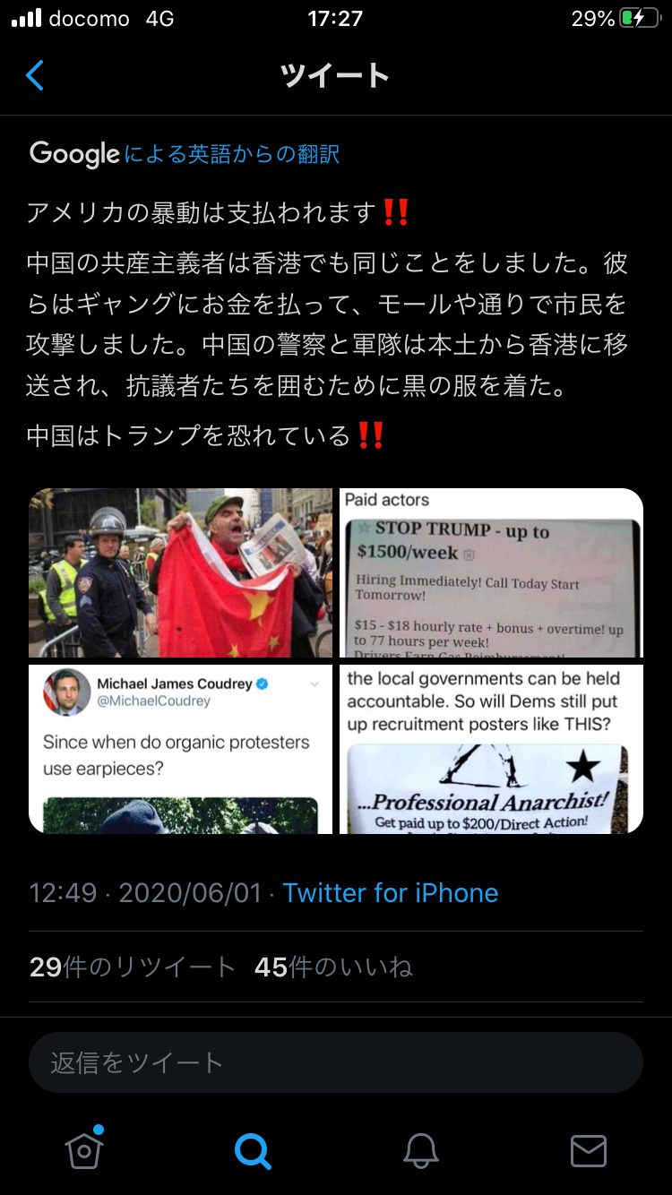672x1195 pixels.
Task: Open the Professional Anarchist poster image
Action: [491, 749]
